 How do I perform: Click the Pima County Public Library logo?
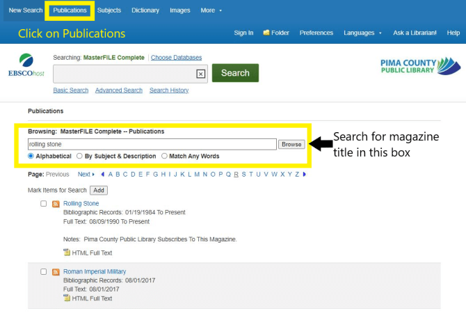(421, 66)
